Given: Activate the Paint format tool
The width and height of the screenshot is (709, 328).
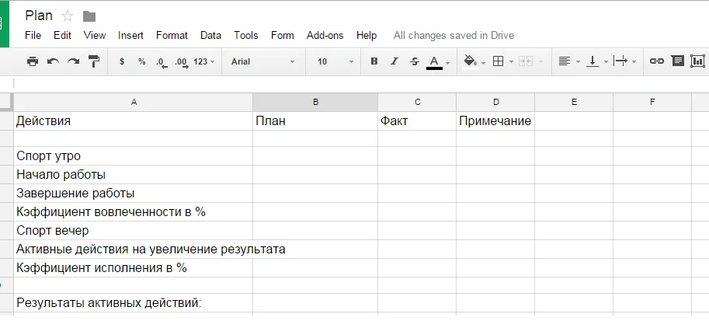Looking at the screenshot, I should coord(94,61).
